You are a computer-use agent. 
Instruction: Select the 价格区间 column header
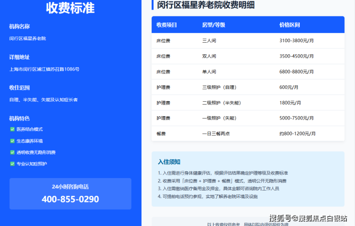(x=290, y=25)
